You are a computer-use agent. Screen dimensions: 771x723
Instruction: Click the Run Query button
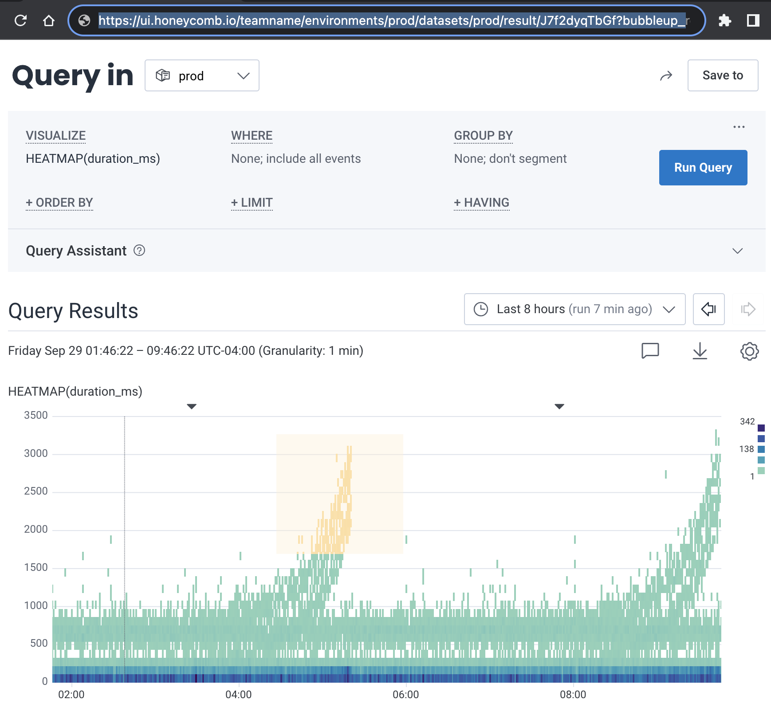click(703, 168)
